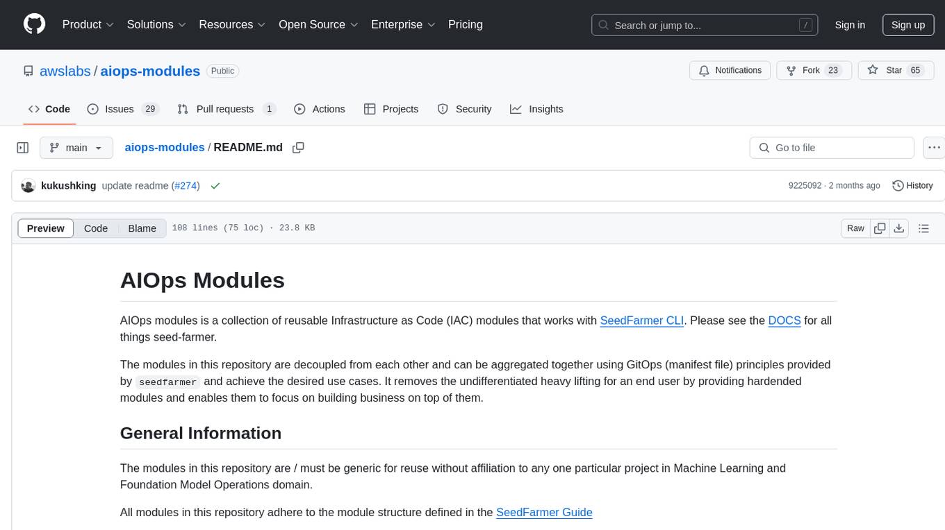Switch to the Code tab

point(49,109)
